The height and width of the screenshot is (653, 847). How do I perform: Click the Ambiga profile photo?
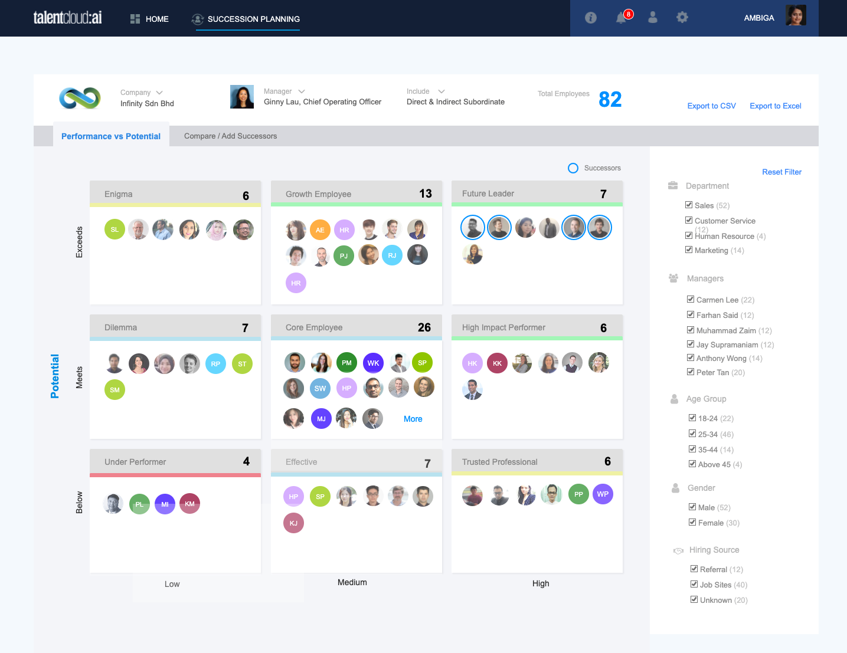(796, 16)
